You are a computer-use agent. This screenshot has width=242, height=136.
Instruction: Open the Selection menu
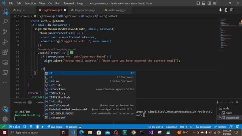point(30,3)
